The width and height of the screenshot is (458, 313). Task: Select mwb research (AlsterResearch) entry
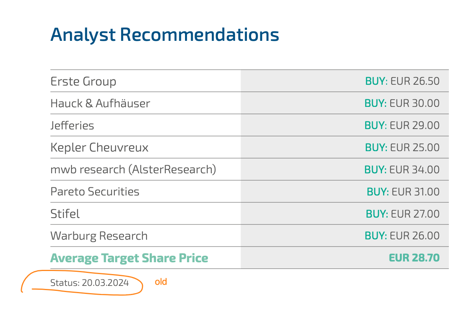(133, 169)
